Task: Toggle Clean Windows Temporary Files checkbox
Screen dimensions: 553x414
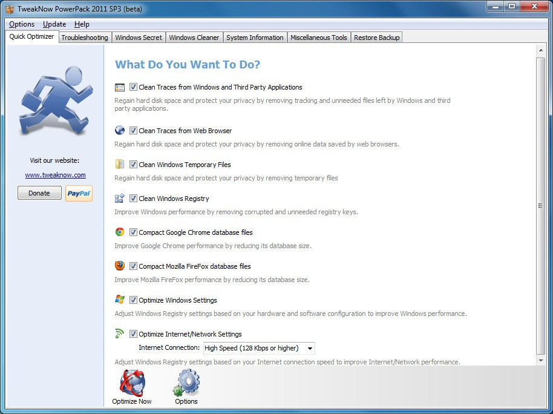Action: point(133,165)
